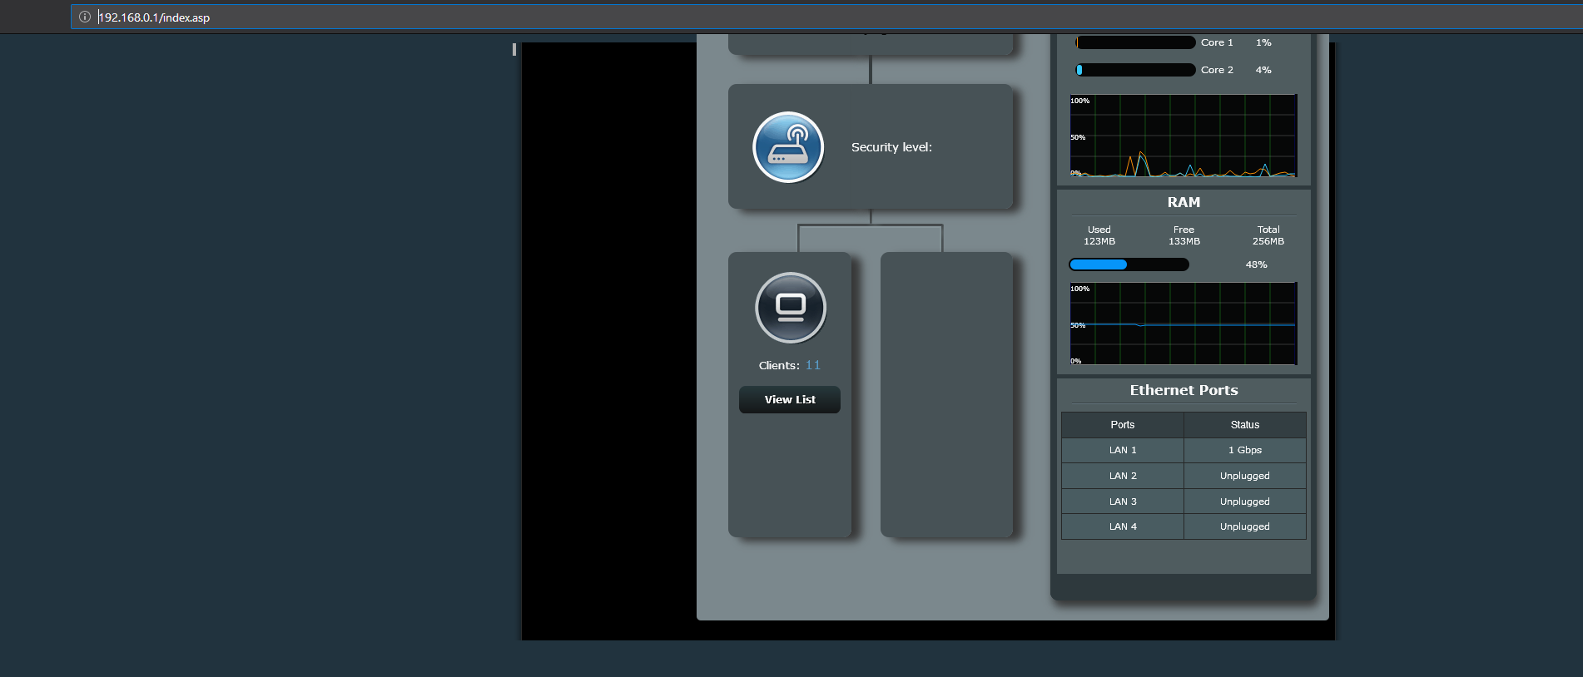Select the LAN 1 port cell
The height and width of the screenshot is (677, 1583).
pyautogui.click(x=1122, y=450)
